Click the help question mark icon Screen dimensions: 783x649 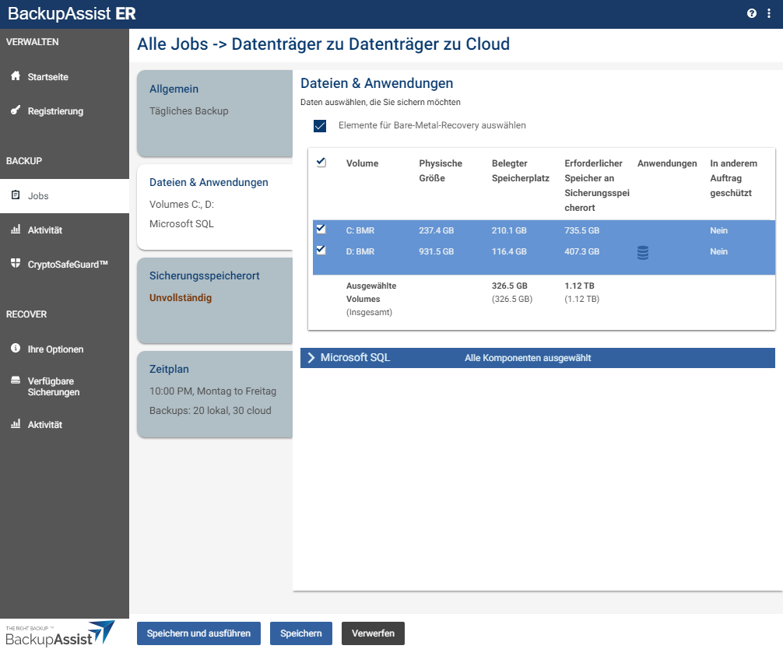point(751,13)
